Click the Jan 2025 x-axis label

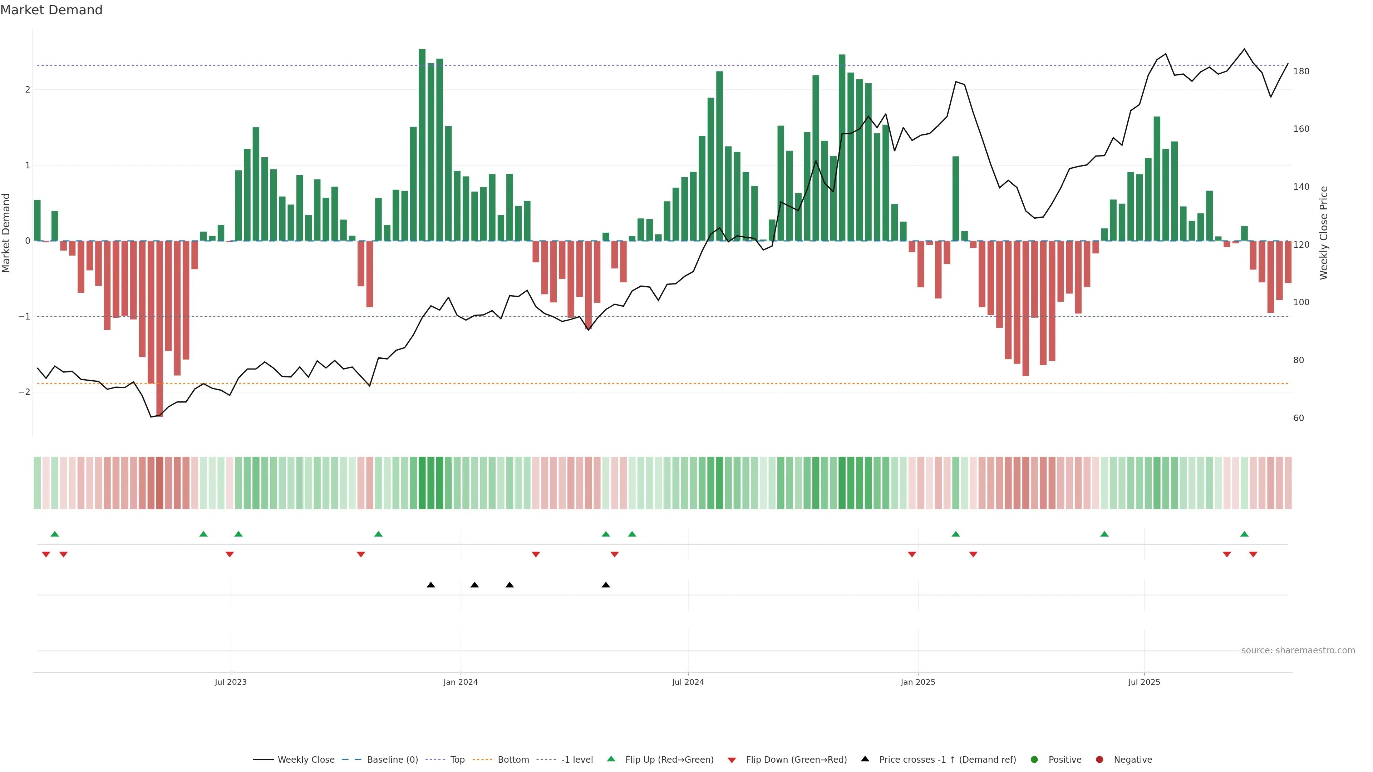[x=918, y=682]
